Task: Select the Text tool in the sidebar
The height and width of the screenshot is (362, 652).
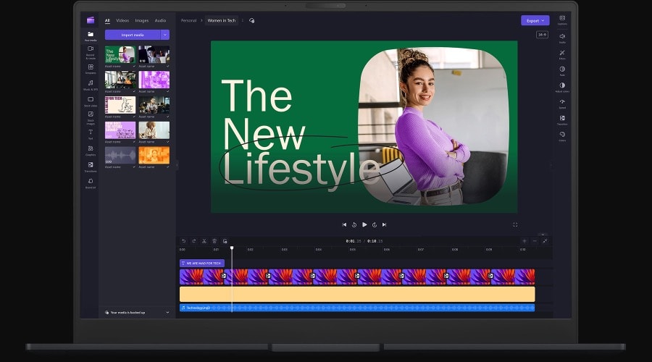Action: 91,133
